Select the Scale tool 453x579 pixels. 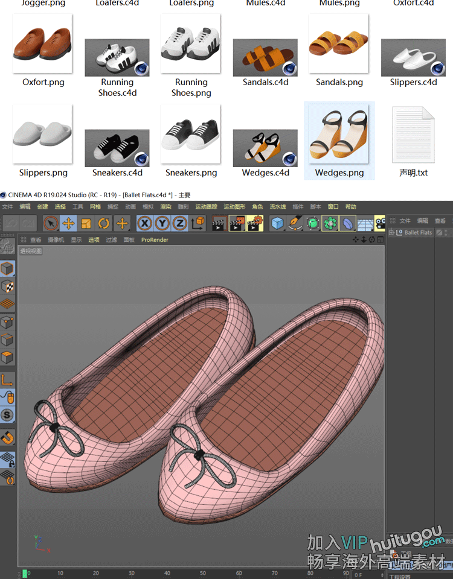86,224
